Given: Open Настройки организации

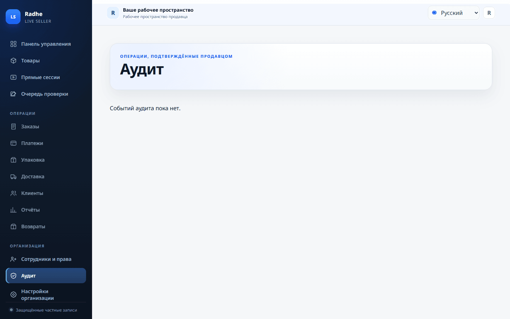Looking at the screenshot, I should (x=46, y=295).
